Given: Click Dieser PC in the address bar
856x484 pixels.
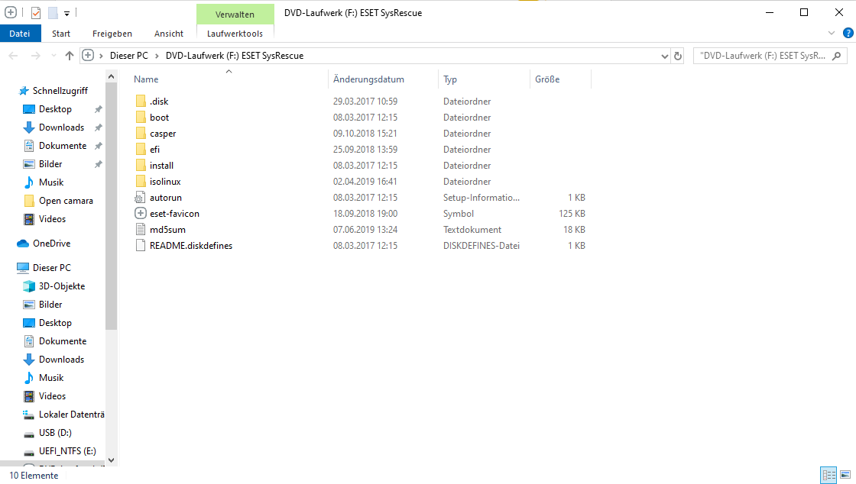Looking at the screenshot, I should (129, 56).
